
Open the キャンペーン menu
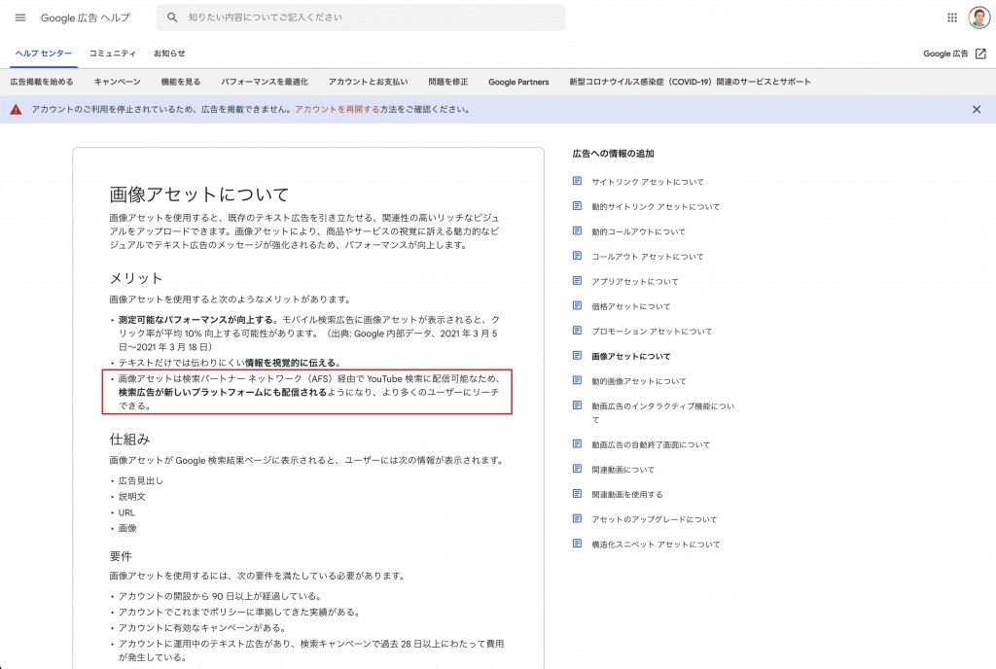[118, 82]
